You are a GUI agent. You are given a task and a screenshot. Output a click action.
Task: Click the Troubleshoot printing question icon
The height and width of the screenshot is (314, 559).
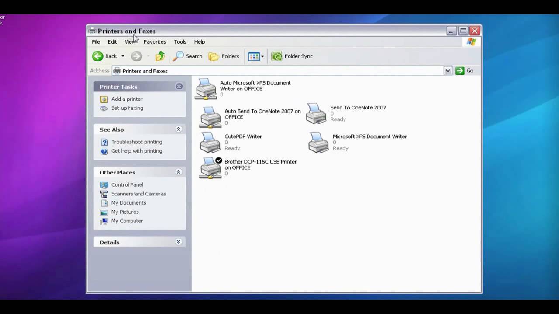(104, 142)
